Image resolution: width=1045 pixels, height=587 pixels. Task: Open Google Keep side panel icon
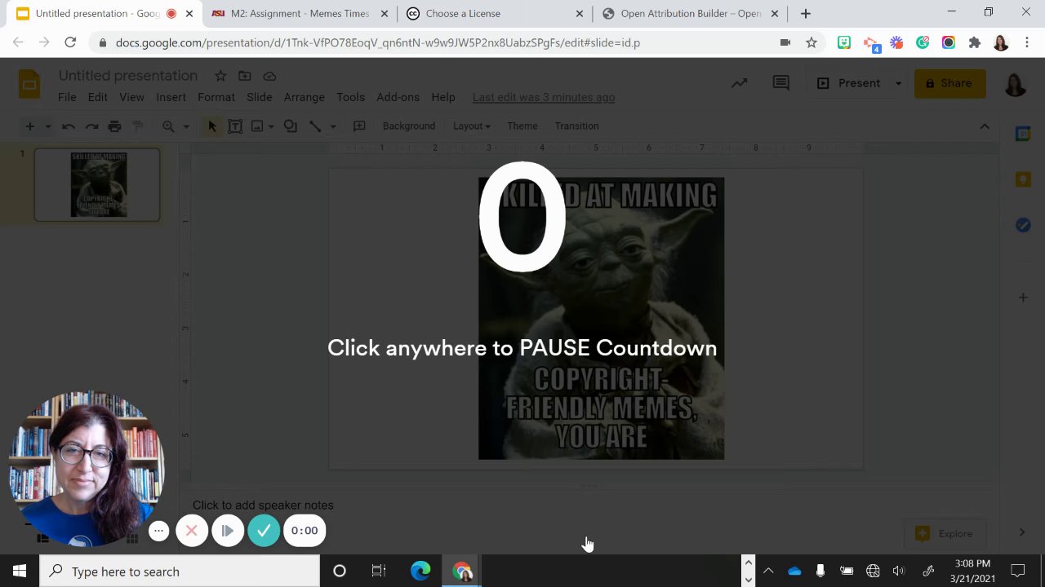pos(1023,179)
